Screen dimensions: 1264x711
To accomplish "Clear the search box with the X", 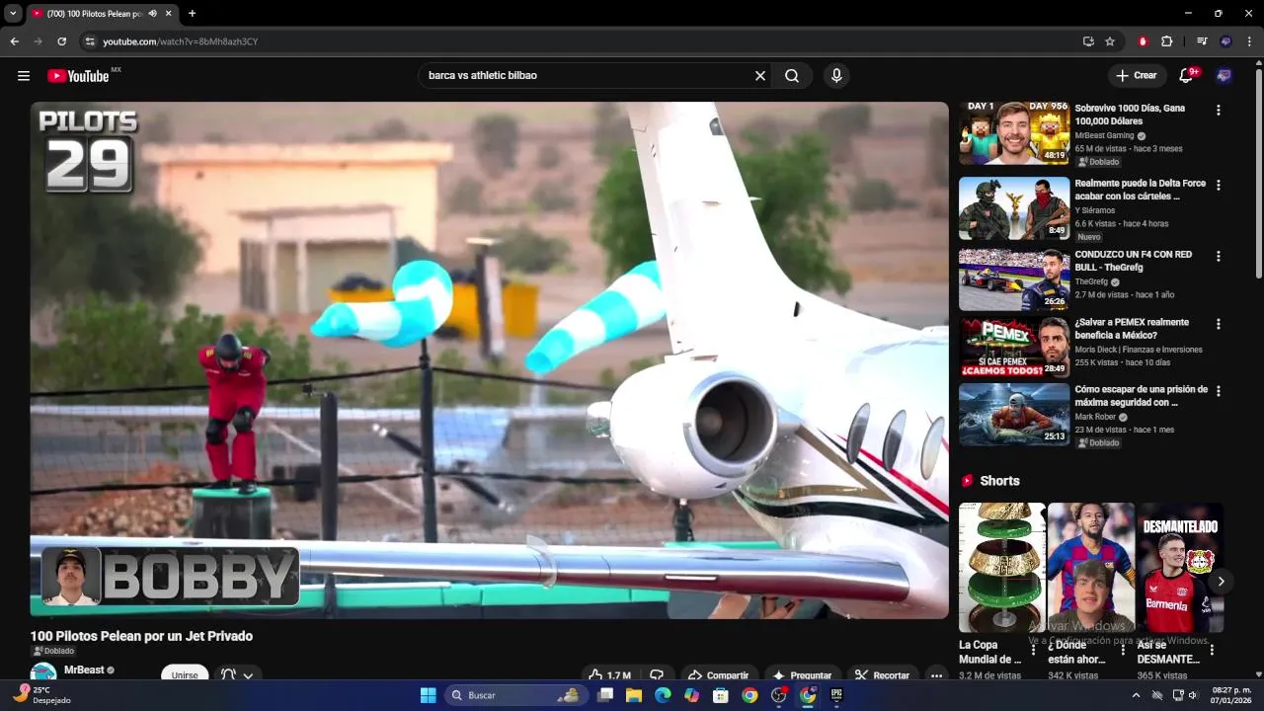I will [x=760, y=76].
